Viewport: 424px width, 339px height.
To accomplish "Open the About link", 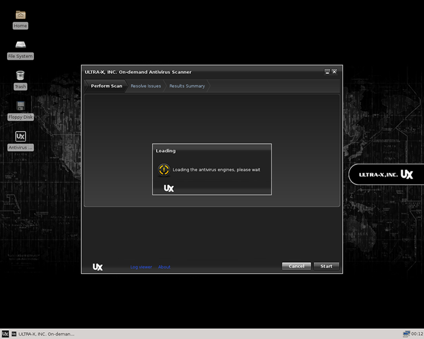I will tap(164, 267).
